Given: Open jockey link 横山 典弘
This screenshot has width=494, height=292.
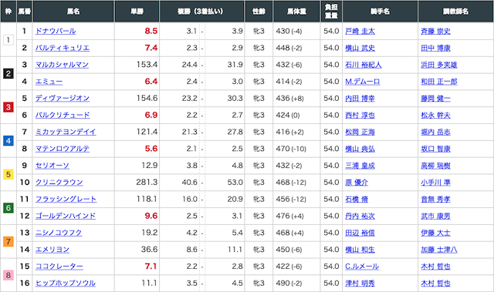Looking at the screenshot, I should [x=360, y=149].
